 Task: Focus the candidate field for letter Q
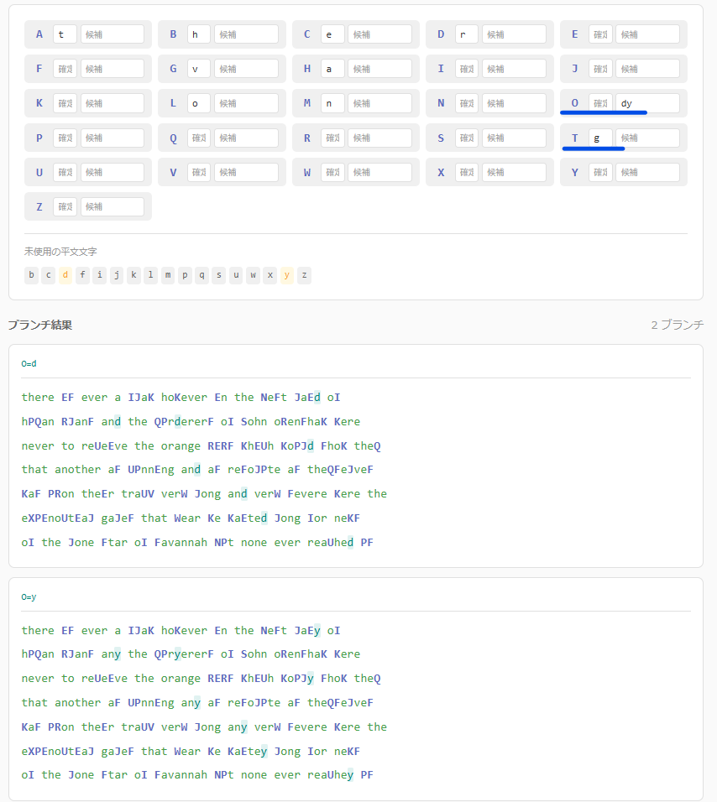[x=246, y=138]
